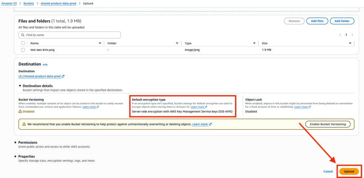Click the warning icon in recommendation banner

click(x=24, y=124)
